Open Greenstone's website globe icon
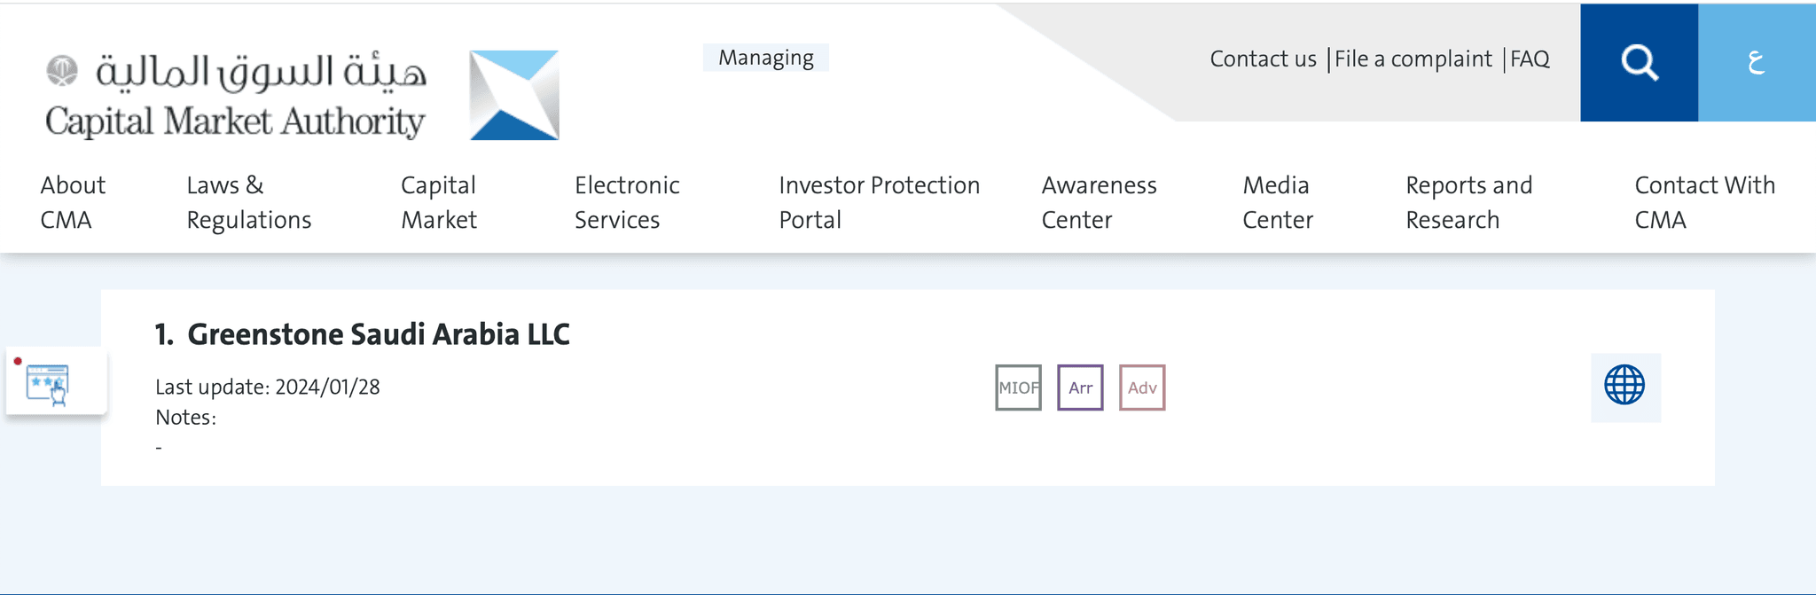Viewport: 1816px width, 595px height. (1624, 386)
